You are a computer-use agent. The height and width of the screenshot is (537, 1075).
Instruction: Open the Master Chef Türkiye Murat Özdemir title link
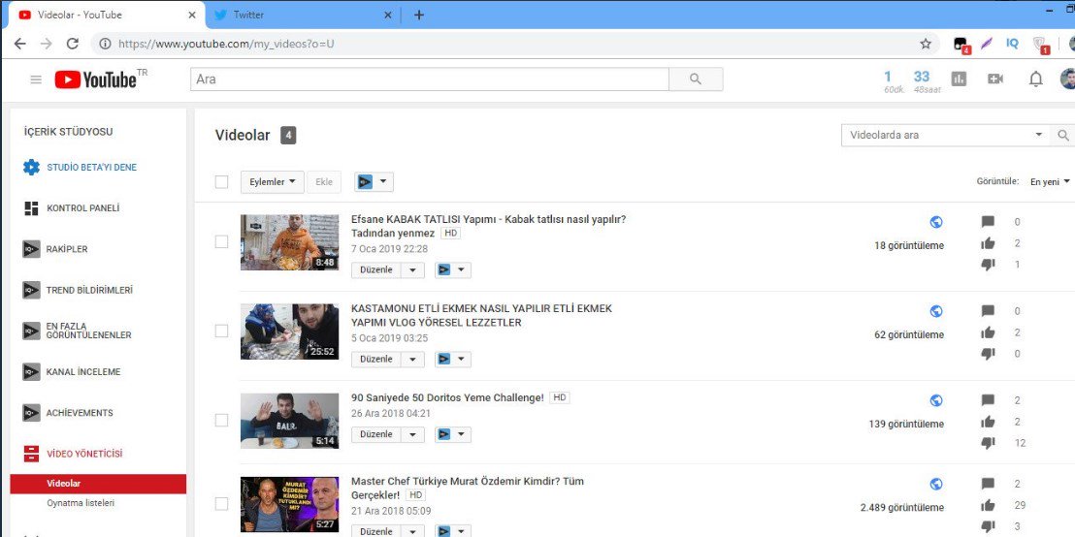click(x=468, y=488)
